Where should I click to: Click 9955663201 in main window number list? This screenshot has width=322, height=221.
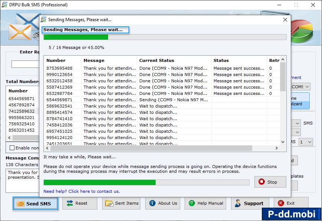coord(22,118)
